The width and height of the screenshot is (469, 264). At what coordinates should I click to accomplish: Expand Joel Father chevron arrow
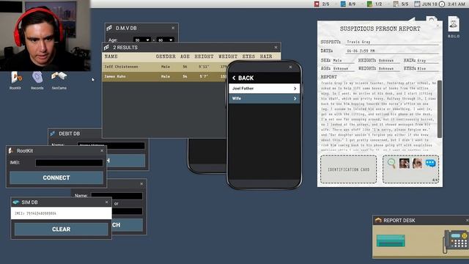(x=295, y=88)
